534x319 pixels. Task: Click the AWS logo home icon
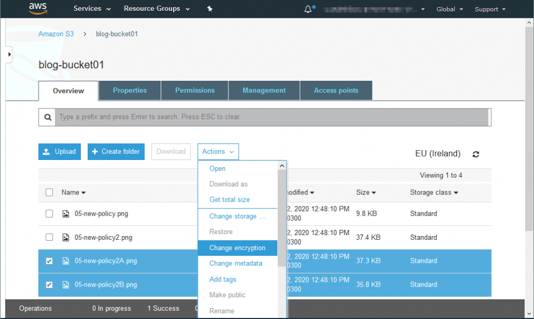click(38, 8)
